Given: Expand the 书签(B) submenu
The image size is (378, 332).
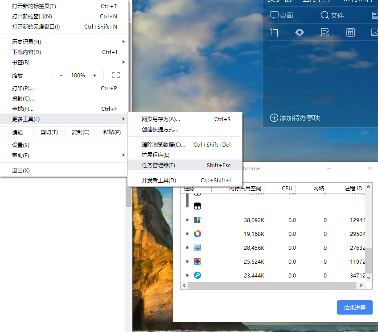Looking at the screenshot, I should (x=64, y=63).
